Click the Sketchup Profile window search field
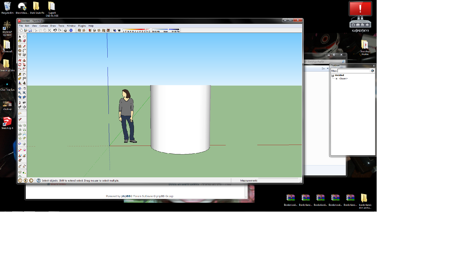 pyautogui.click(x=324, y=62)
